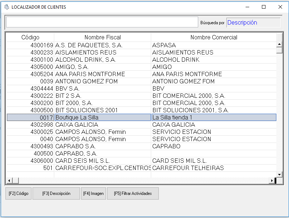Image resolution: width=289 pixels, height=218 pixels.
Task: Click the ASPASA commercial name
Action: pos(214,45)
